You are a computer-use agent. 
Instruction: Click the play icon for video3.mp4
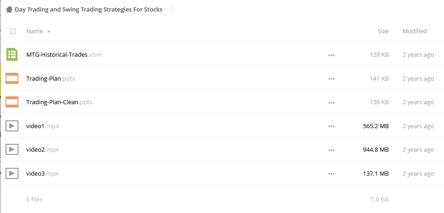coord(12,173)
